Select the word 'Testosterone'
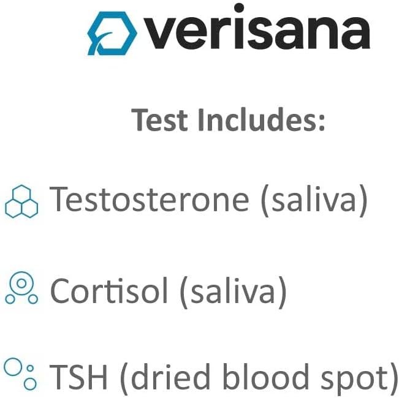Image resolution: width=399 pixels, height=398 pixels. [x=149, y=200]
